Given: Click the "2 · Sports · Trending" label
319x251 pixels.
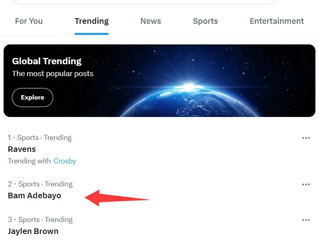Looking at the screenshot, I should click(40, 184).
